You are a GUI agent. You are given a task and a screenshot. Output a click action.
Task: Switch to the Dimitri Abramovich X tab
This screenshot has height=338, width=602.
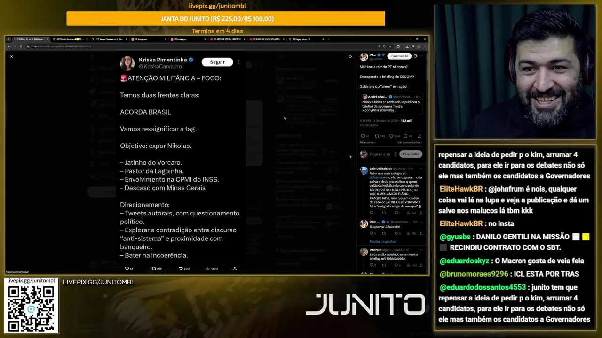[x=70, y=39]
